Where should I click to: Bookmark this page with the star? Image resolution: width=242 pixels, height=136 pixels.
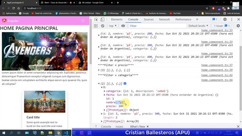click(207, 8)
